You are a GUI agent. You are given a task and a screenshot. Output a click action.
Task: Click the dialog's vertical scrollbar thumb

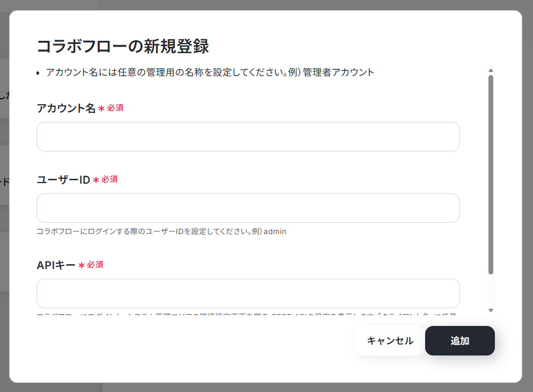[491, 175]
